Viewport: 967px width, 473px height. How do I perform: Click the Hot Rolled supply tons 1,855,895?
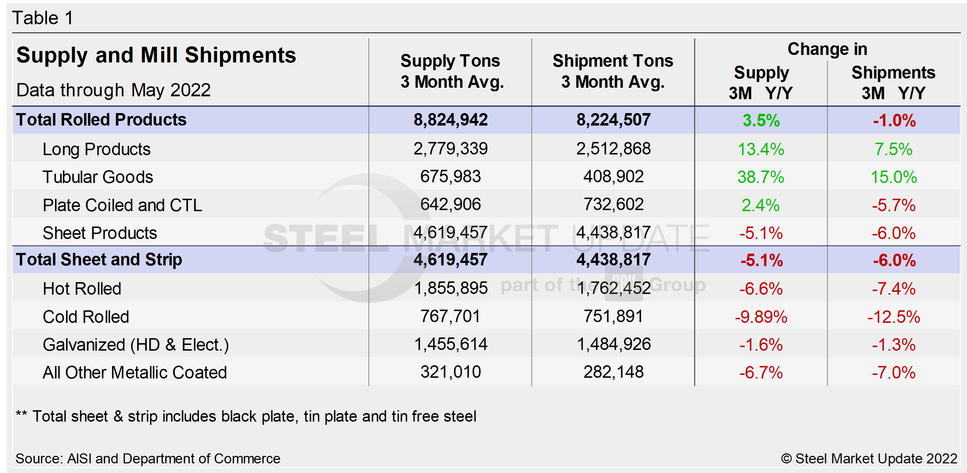pyautogui.click(x=450, y=288)
